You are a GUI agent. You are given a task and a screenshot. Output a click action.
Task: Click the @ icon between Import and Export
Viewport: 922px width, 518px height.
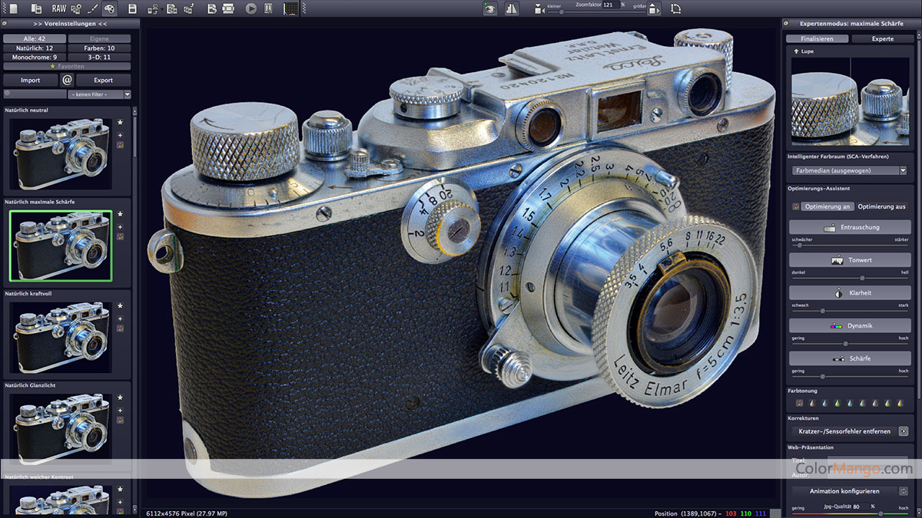[x=67, y=80]
